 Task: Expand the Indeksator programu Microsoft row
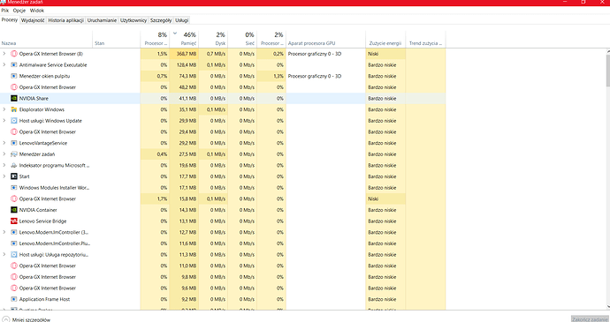4,166
